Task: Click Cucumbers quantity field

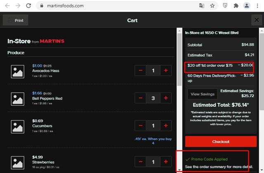Action: tap(153, 126)
